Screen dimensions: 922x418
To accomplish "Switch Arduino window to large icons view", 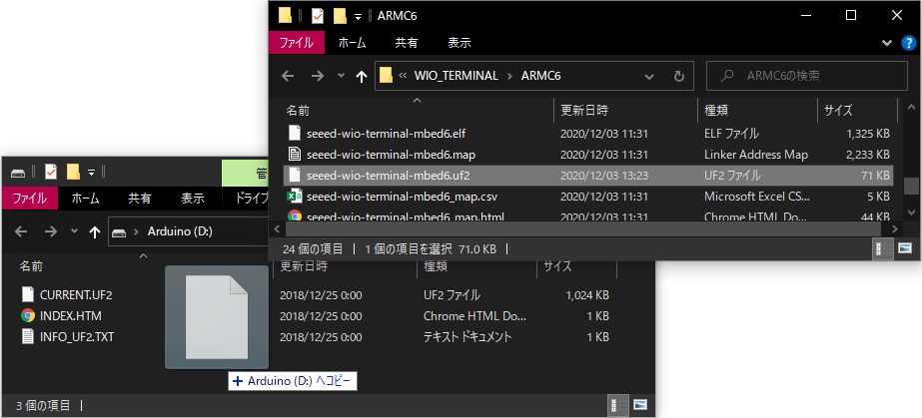I will pos(641,405).
